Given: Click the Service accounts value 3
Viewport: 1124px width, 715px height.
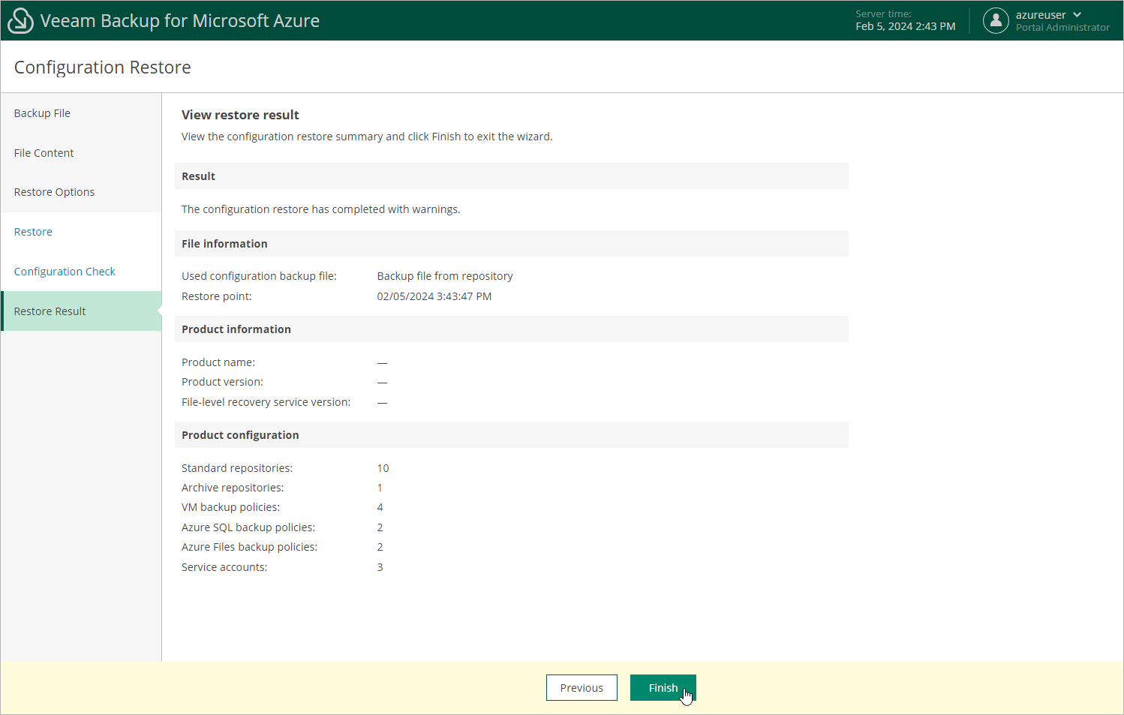Looking at the screenshot, I should [380, 567].
